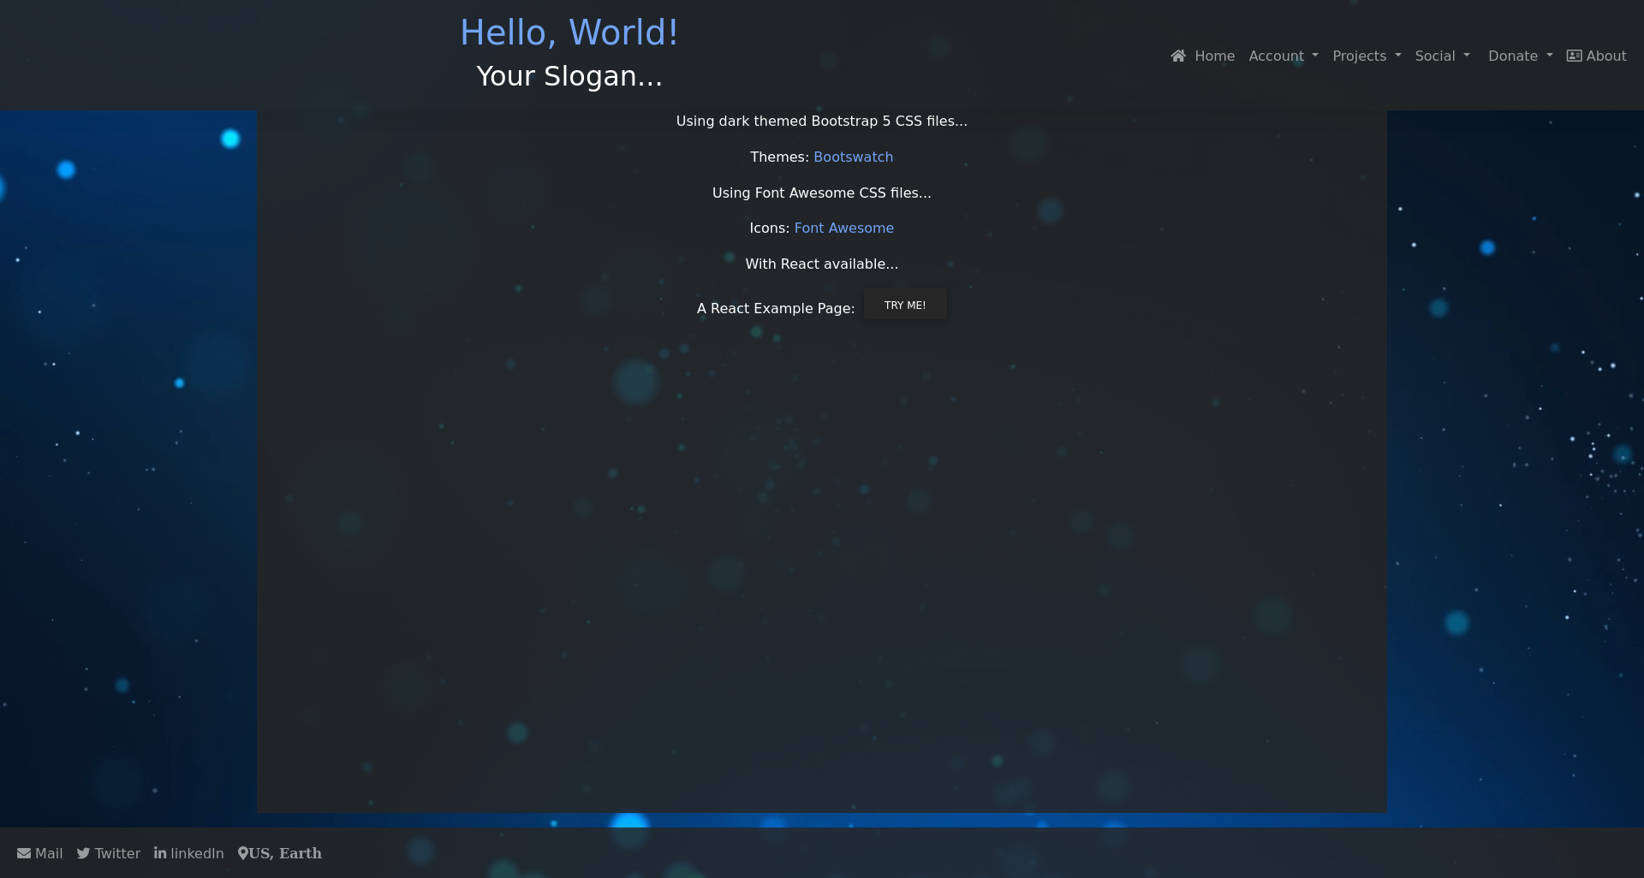Click the Mail envelope icon
The image size is (1644, 878).
(24, 853)
